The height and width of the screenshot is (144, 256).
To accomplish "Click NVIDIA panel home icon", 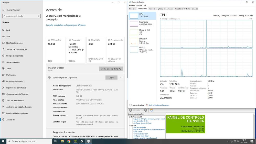I will (x=152, y=110).
